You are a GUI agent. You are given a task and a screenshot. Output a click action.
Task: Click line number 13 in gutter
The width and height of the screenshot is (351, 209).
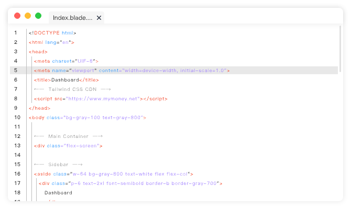17,146
